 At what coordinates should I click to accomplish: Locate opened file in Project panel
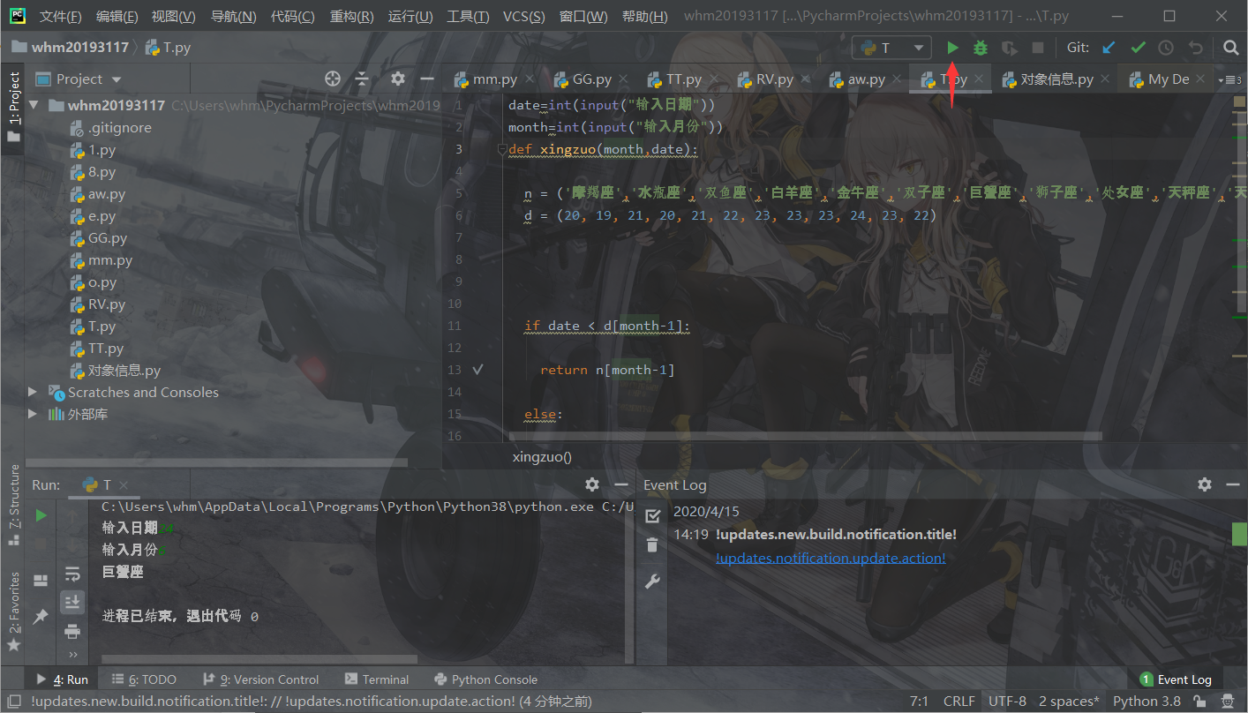click(333, 79)
